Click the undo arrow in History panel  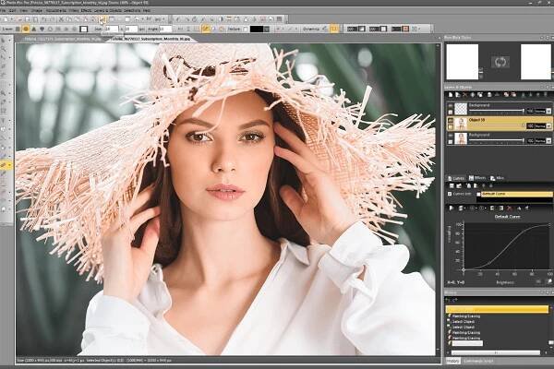pos(450,301)
